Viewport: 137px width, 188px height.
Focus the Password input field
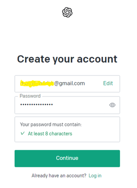click(67, 105)
